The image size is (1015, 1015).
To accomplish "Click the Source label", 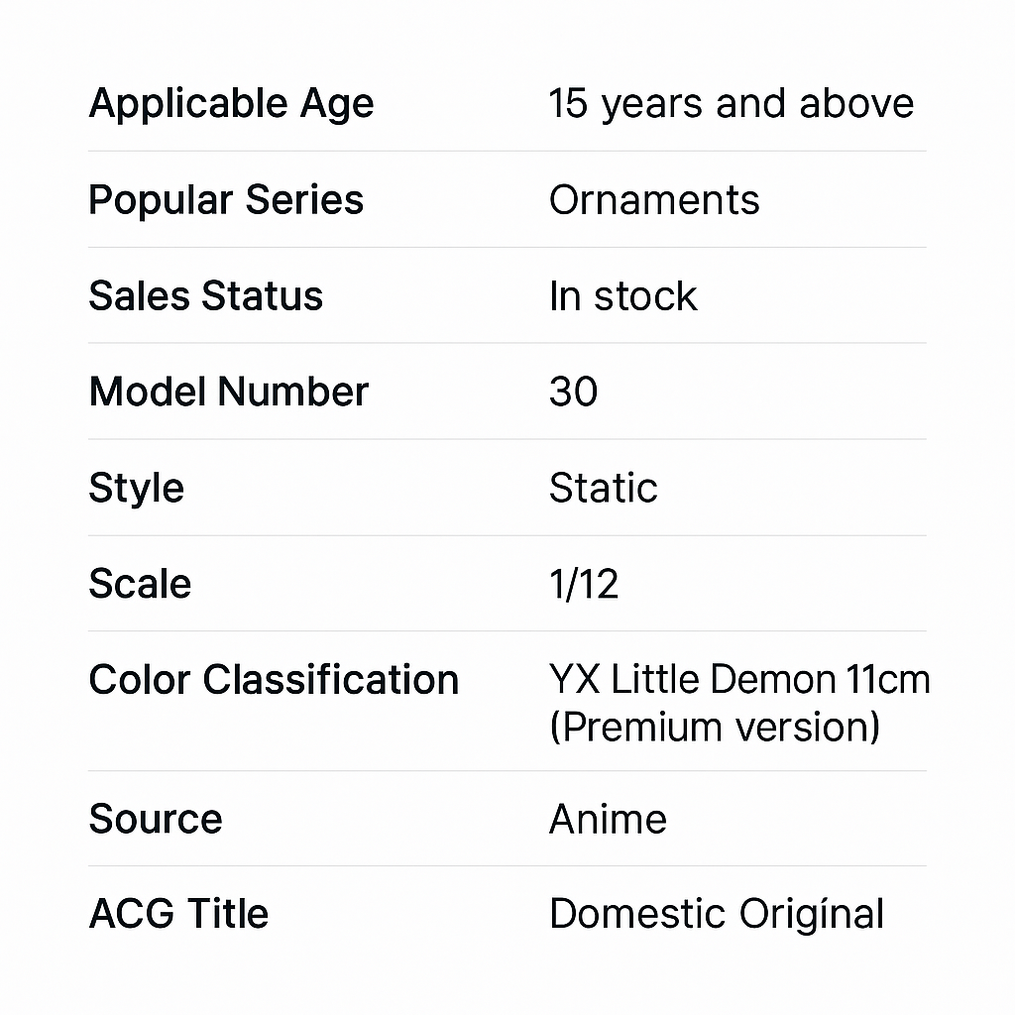I will (156, 819).
